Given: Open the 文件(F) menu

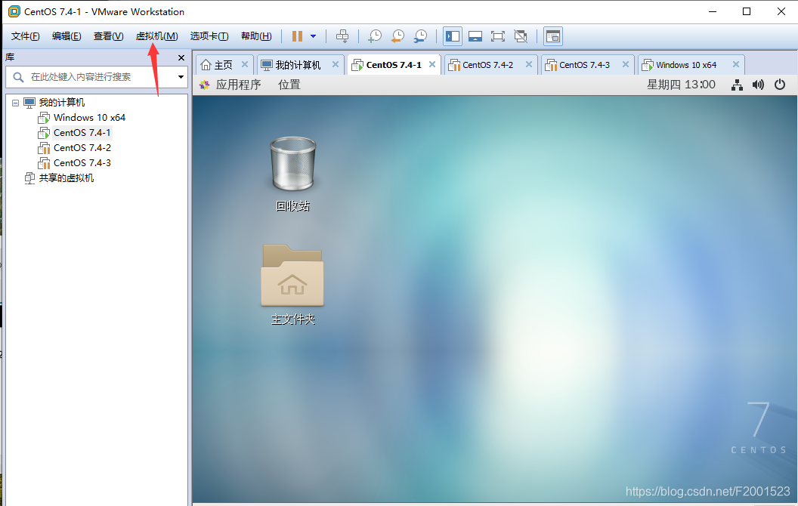Looking at the screenshot, I should coord(26,36).
